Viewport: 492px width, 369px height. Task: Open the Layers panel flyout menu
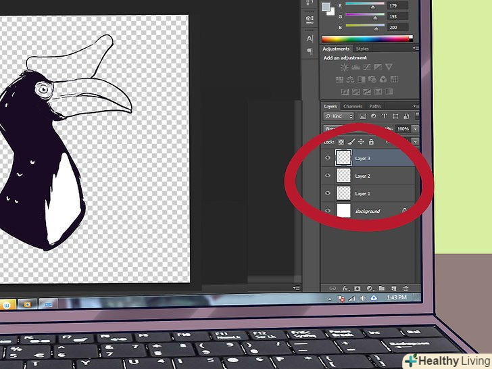[416, 106]
